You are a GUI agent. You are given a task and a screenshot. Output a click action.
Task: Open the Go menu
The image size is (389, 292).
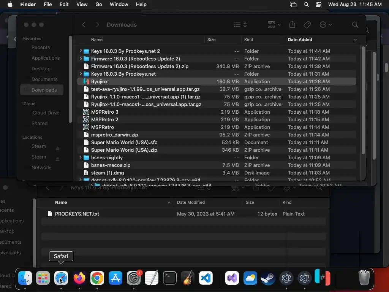point(99,5)
